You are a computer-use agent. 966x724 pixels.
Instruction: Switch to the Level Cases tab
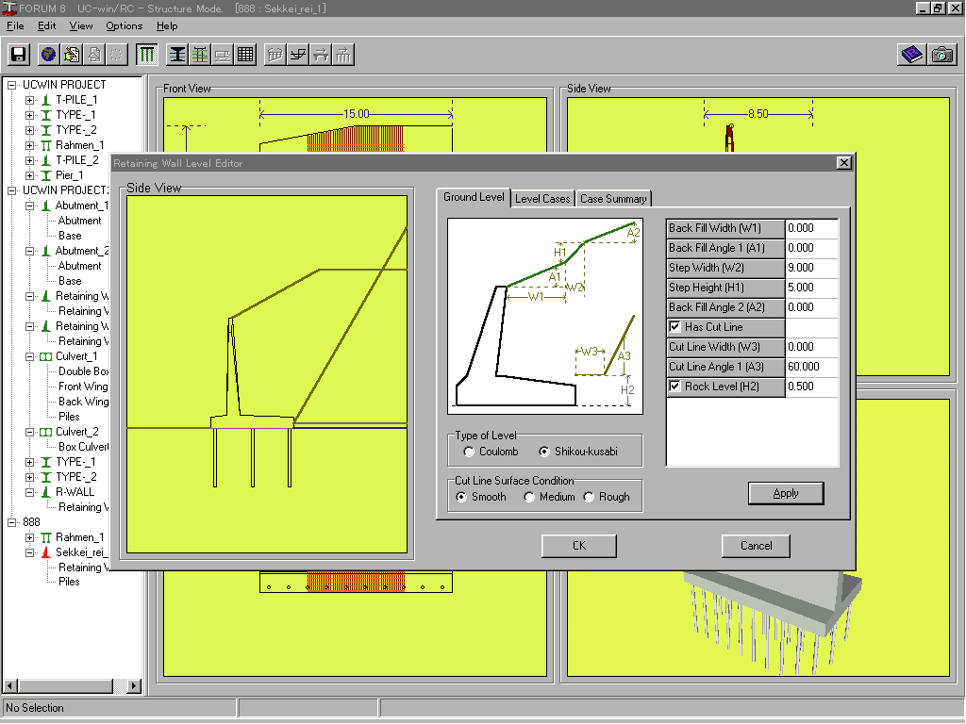[x=542, y=199]
